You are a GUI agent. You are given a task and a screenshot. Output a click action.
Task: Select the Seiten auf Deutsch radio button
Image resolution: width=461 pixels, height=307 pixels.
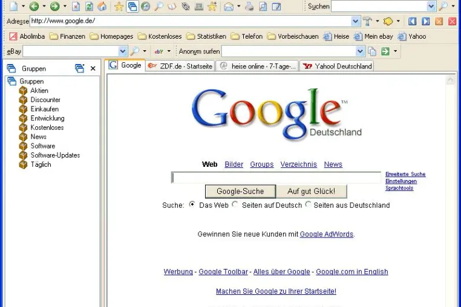pyautogui.click(x=235, y=204)
